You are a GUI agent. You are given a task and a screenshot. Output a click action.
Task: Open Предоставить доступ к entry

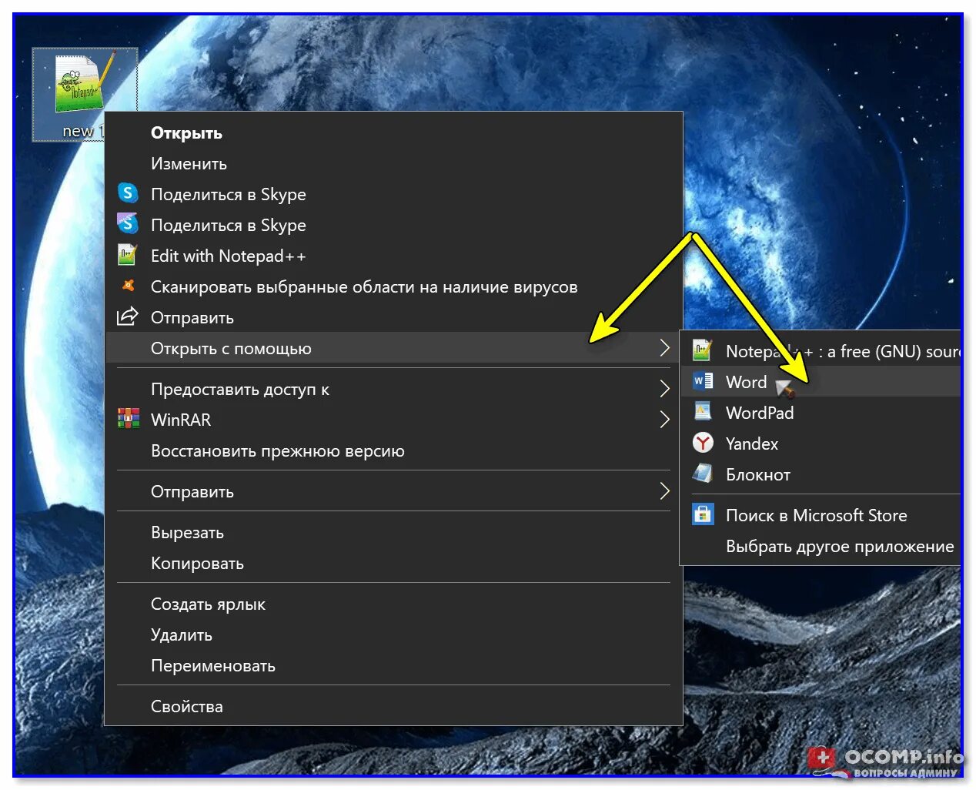coord(393,389)
